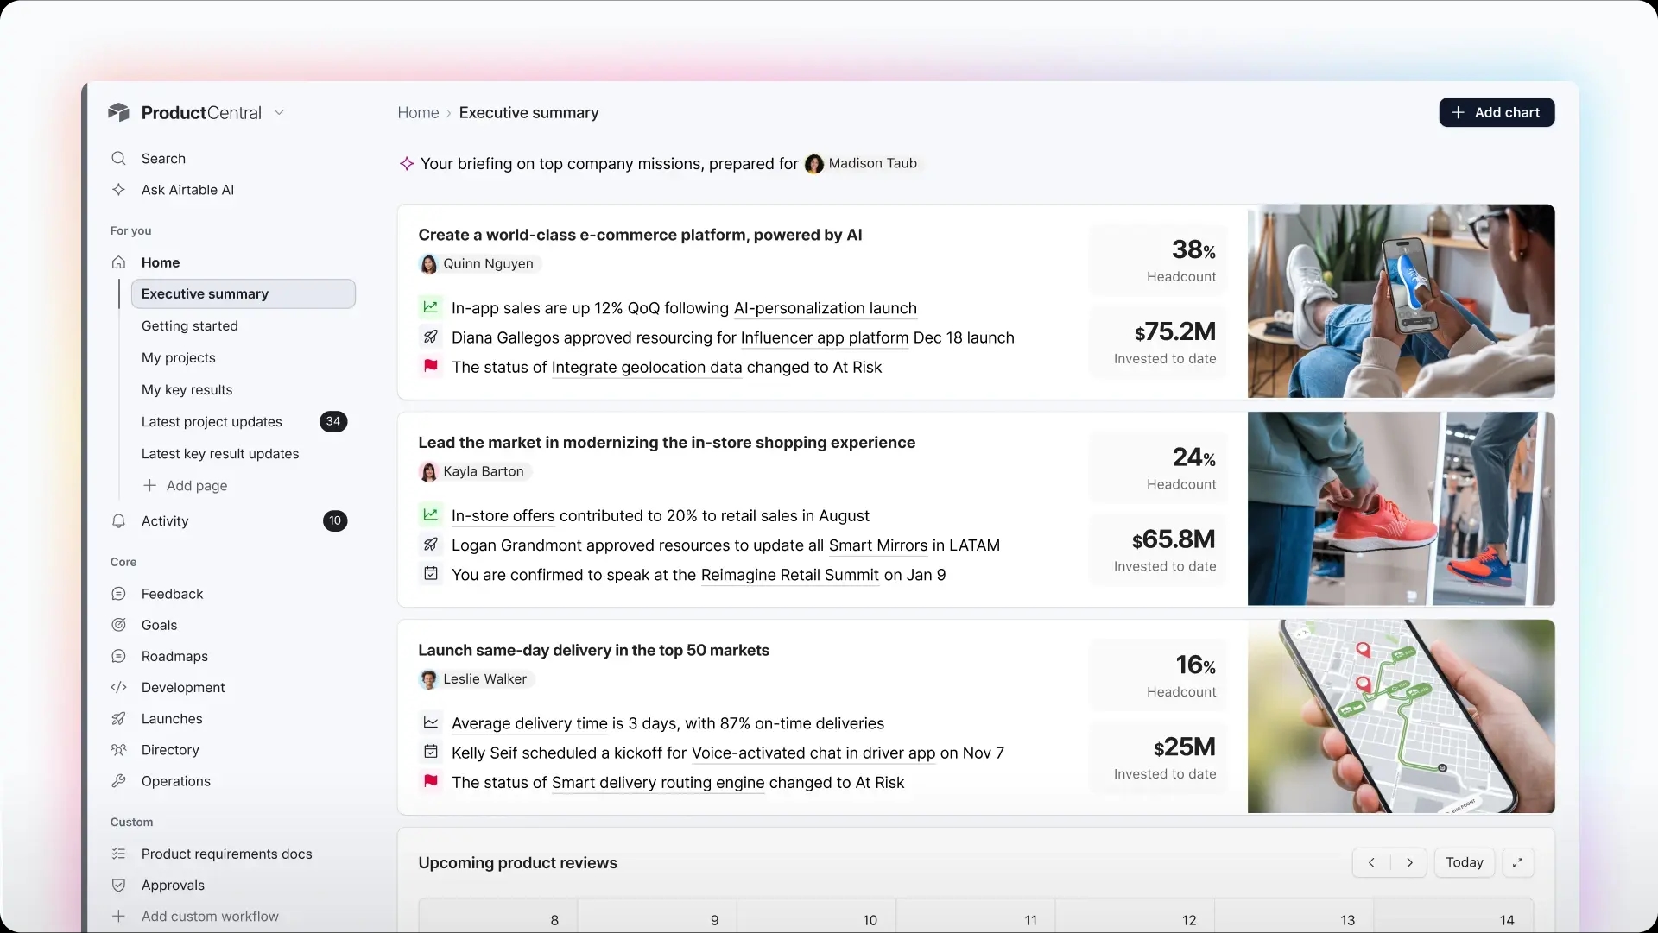Screen dimensions: 1658x933
Task: Expand the Upcoming product reviews calendar
Action: [1518, 862]
